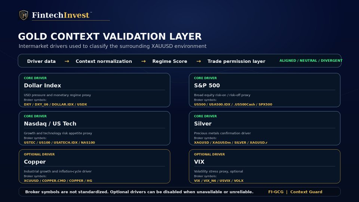Click OPTIONAL DRIVER label above Copper
Image resolution: width=359 pixels, height=202 pixels.
(39, 154)
